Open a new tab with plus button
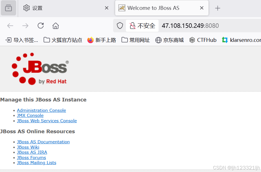The width and height of the screenshot is (261, 172). (x=218, y=8)
